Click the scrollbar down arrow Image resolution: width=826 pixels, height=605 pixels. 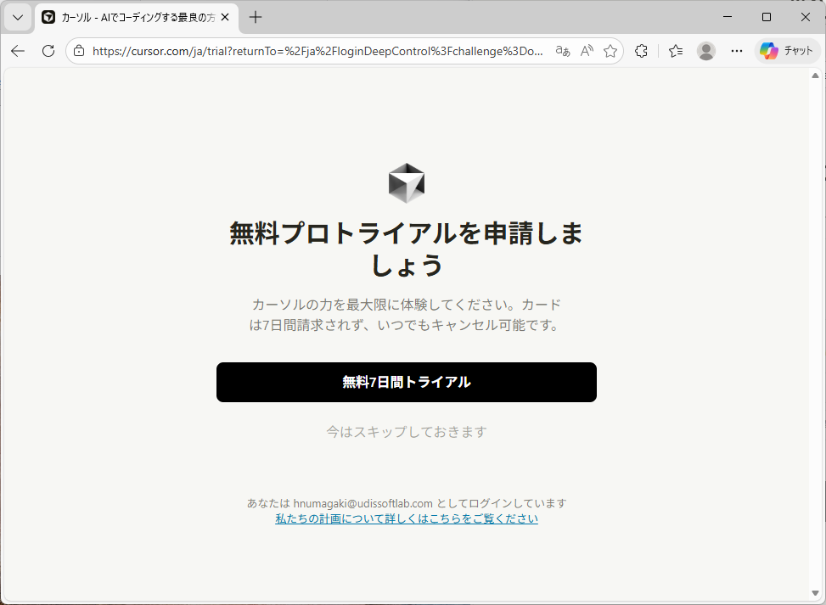point(816,593)
